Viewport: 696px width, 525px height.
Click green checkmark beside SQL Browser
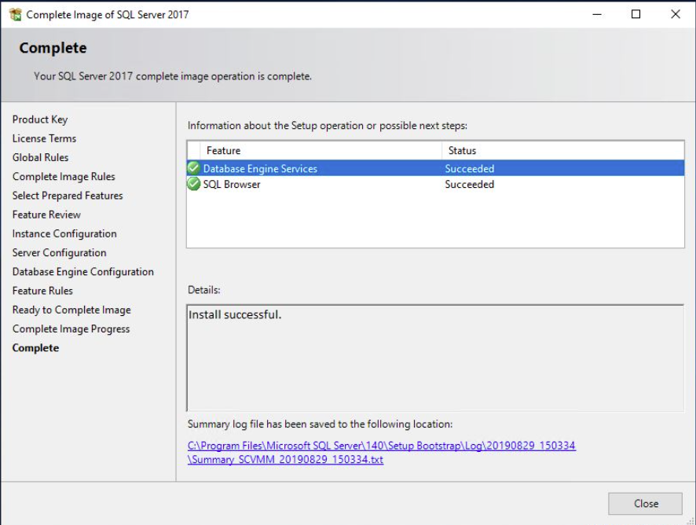click(193, 183)
